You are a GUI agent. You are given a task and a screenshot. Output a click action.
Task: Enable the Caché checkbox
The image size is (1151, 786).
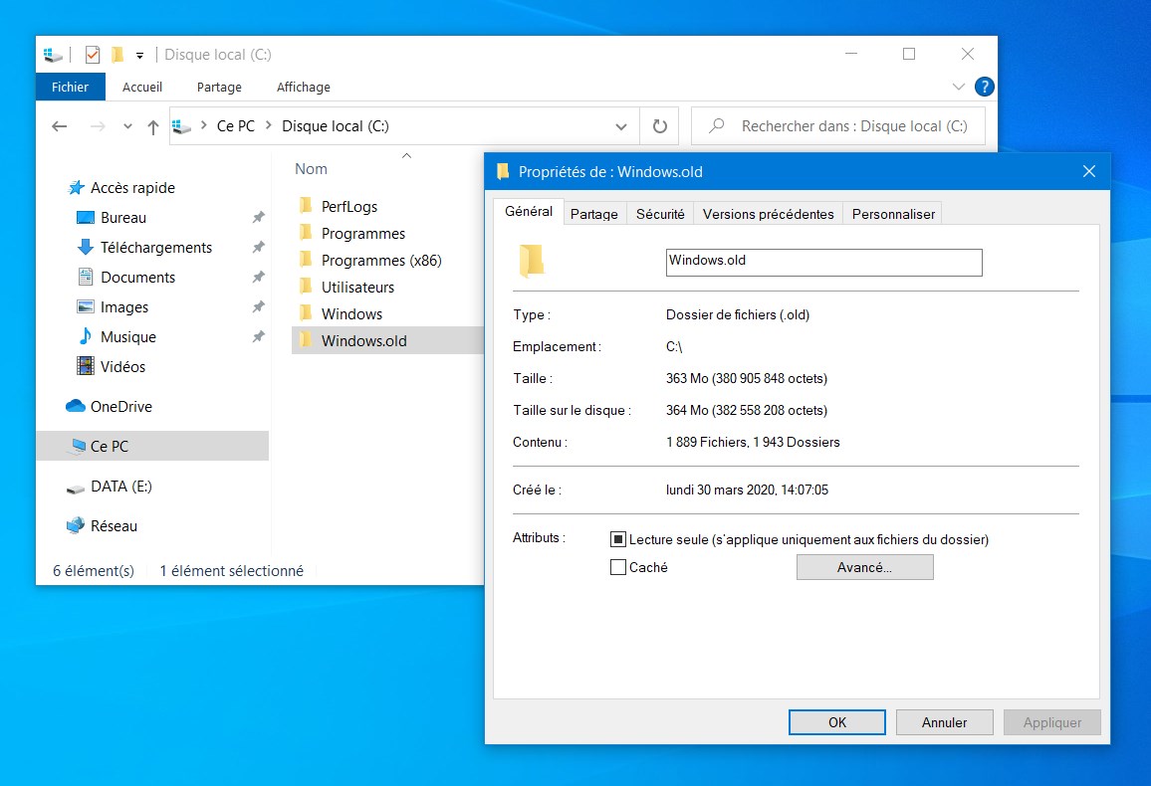pyautogui.click(x=618, y=567)
